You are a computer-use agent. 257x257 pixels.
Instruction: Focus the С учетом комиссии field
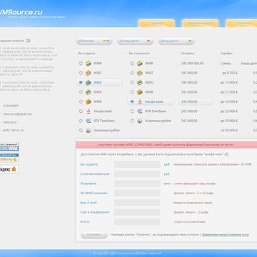pos(137,174)
